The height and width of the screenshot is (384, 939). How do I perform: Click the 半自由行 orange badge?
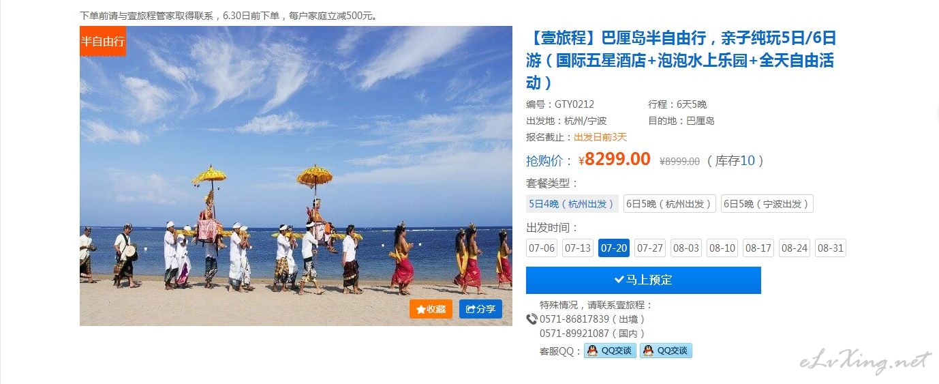103,41
